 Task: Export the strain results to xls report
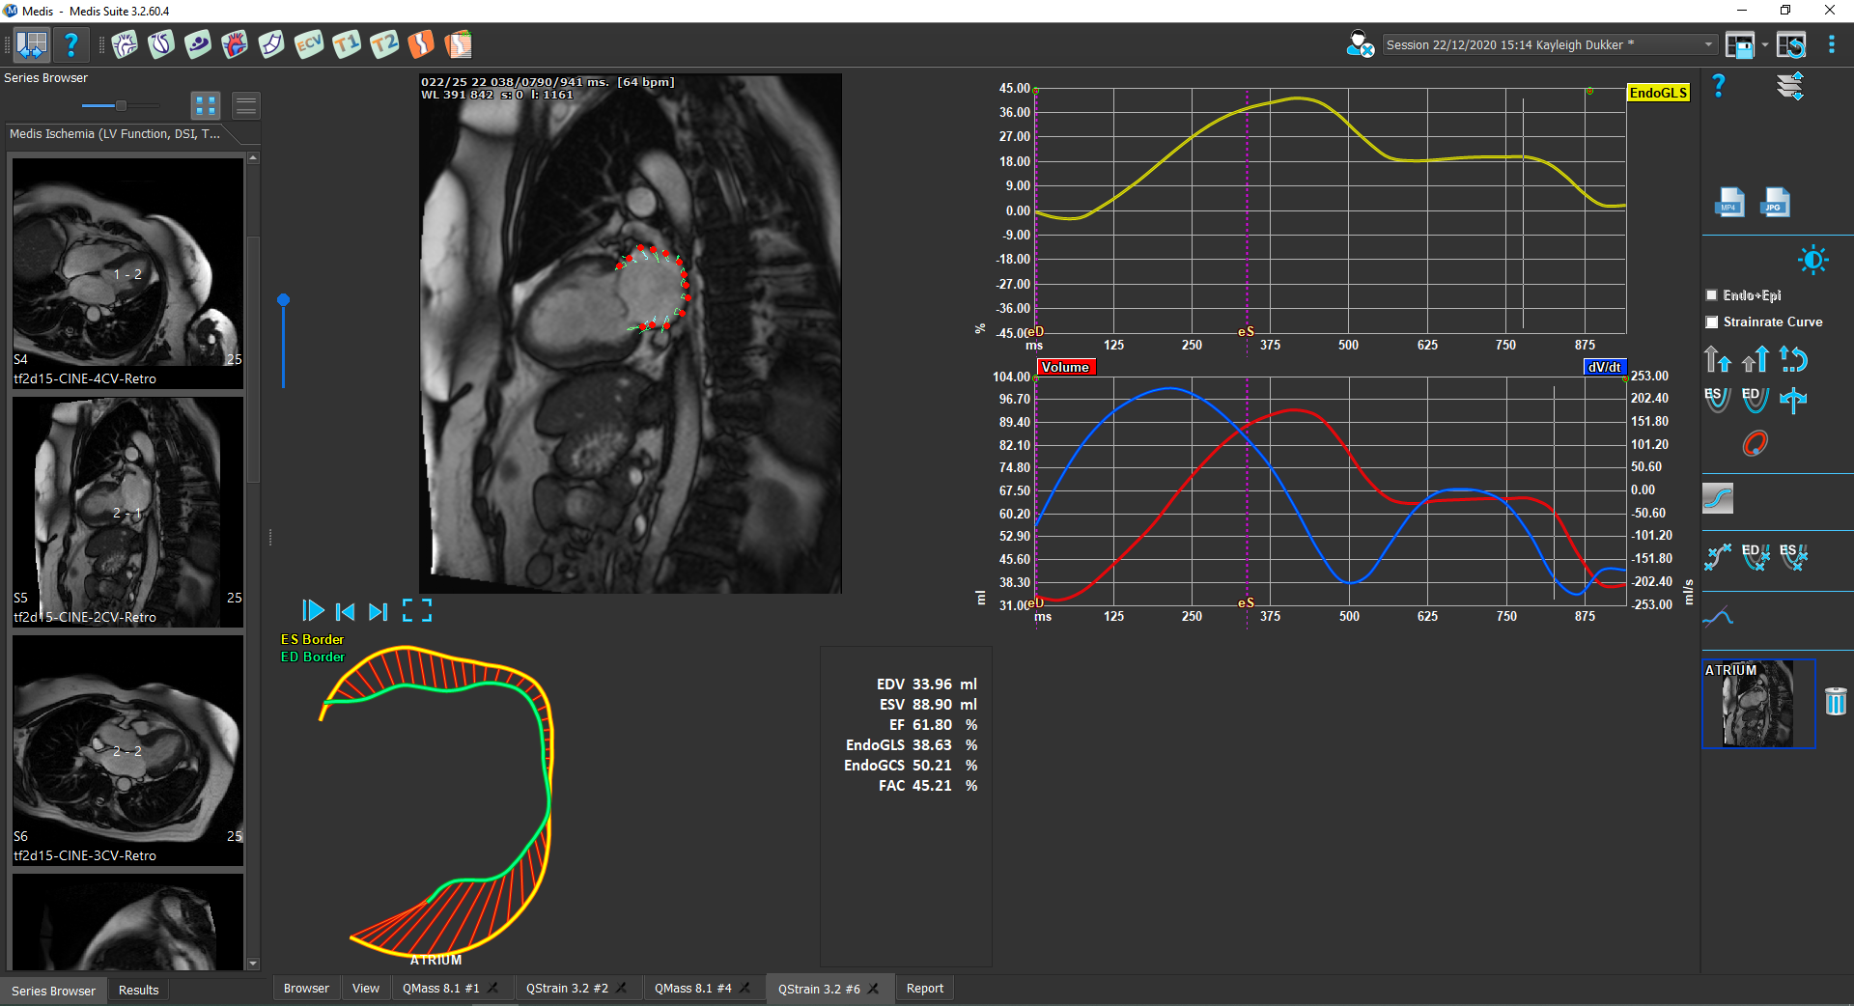459,44
